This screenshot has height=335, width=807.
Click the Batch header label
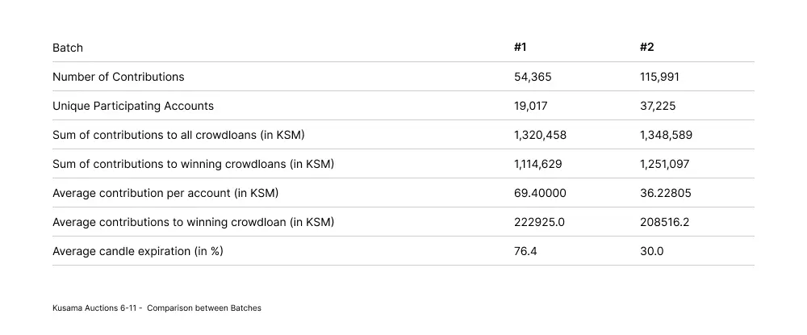tap(68, 48)
